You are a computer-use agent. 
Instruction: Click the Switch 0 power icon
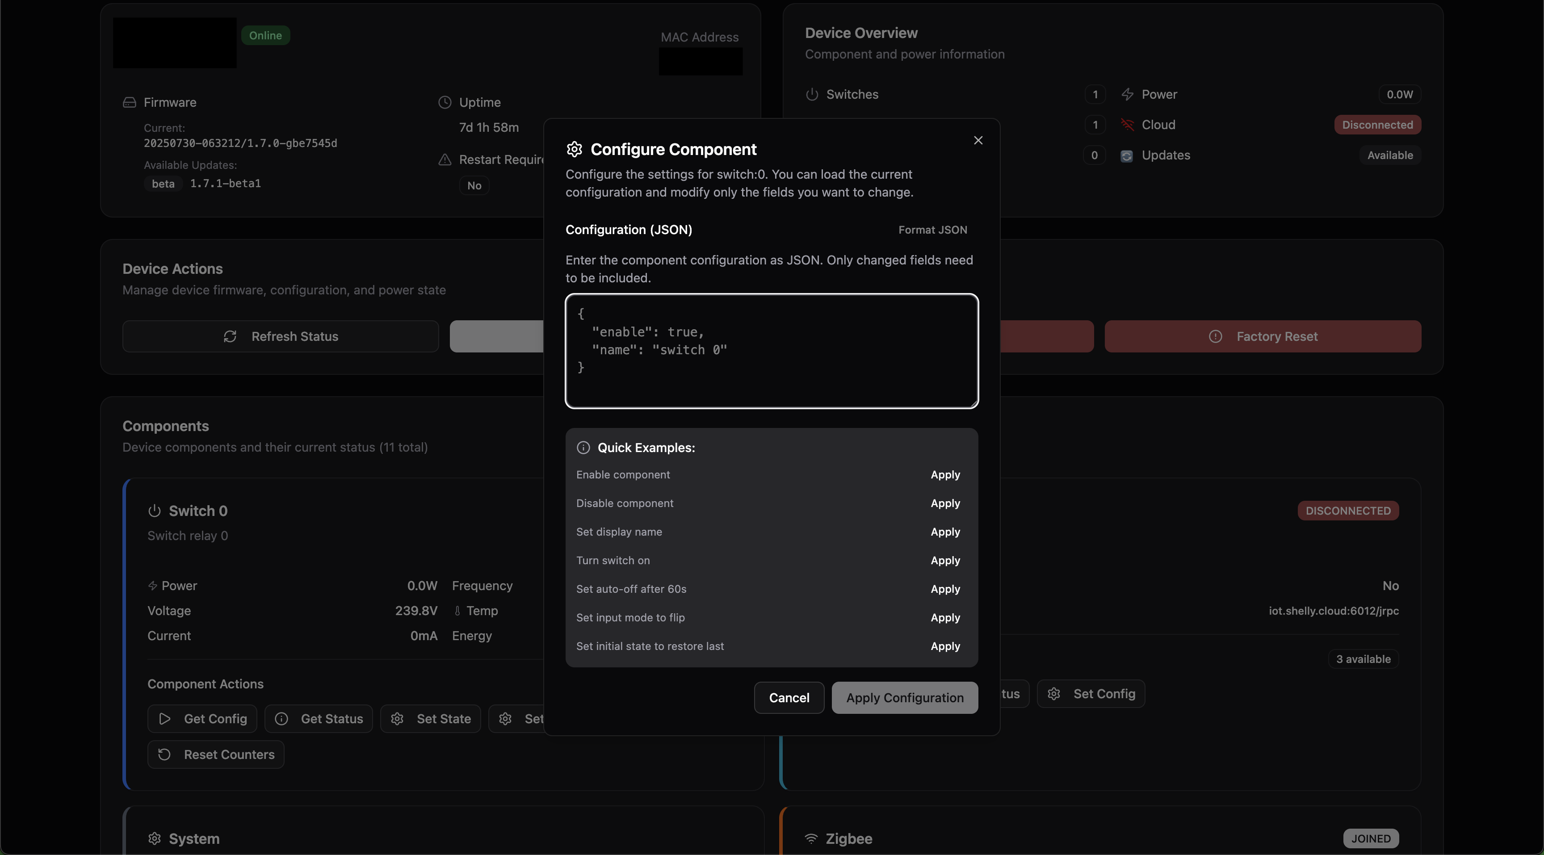[155, 511]
